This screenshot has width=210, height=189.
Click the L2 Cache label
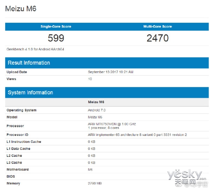point(14,155)
